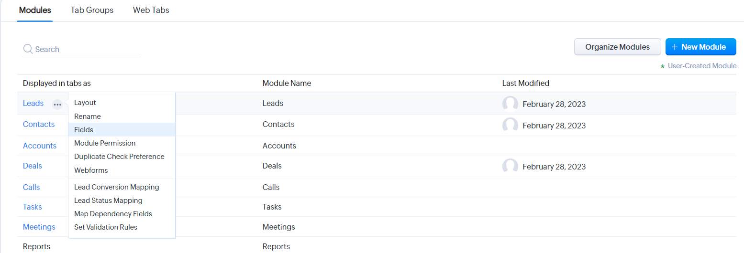Click the three-dots icon next to Leads
This screenshot has height=253, width=744.
pos(57,104)
